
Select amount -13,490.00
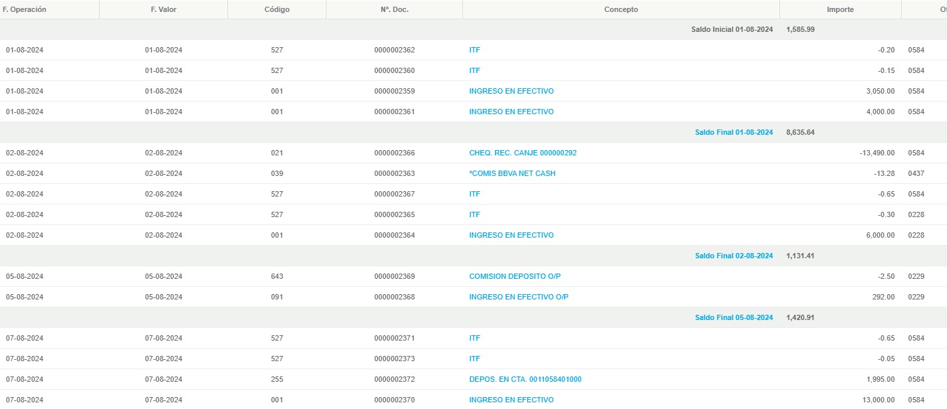[x=877, y=153]
